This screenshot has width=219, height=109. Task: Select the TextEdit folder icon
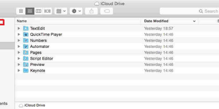tap(26, 28)
